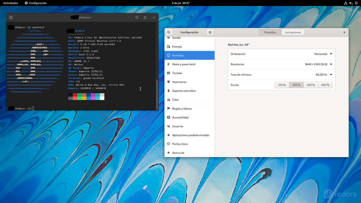
Task: Select Accesibilidad label in sidebar
Action: coord(180,117)
